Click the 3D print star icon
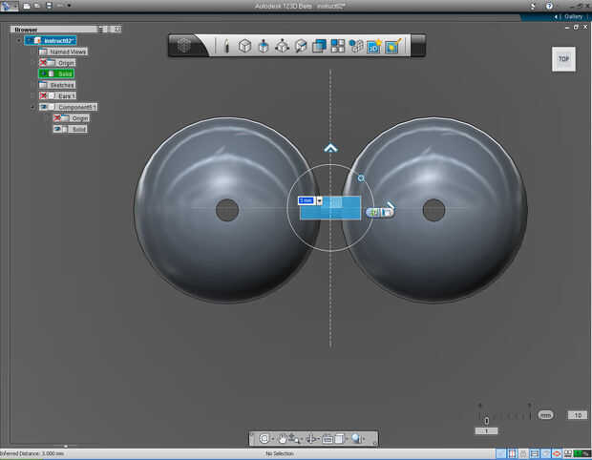 [373, 47]
